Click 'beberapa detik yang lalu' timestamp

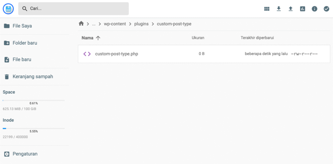tap(266, 54)
